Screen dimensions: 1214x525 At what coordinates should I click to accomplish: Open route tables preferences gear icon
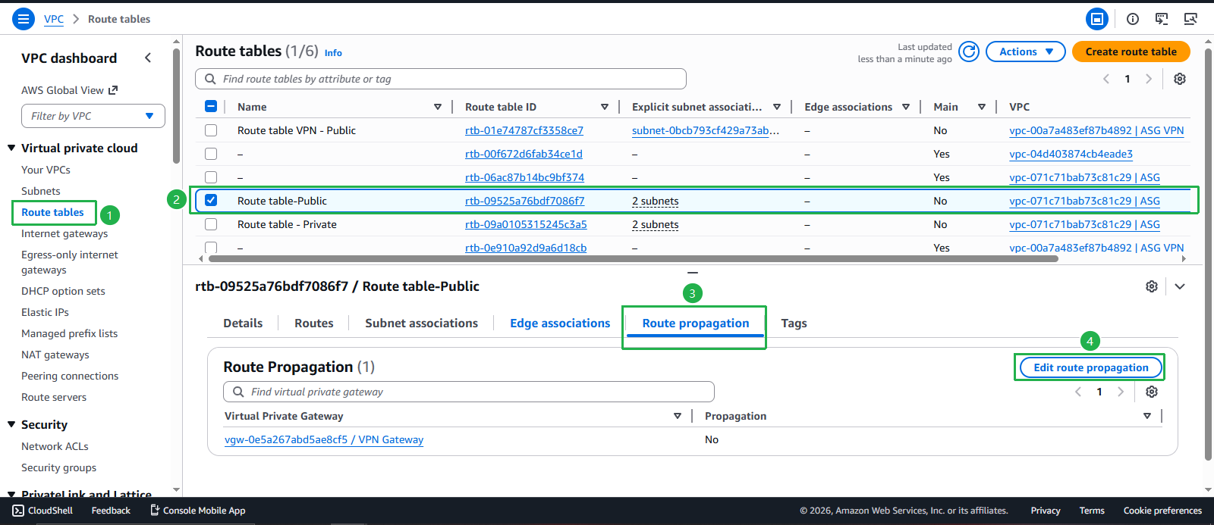(x=1180, y=79)
